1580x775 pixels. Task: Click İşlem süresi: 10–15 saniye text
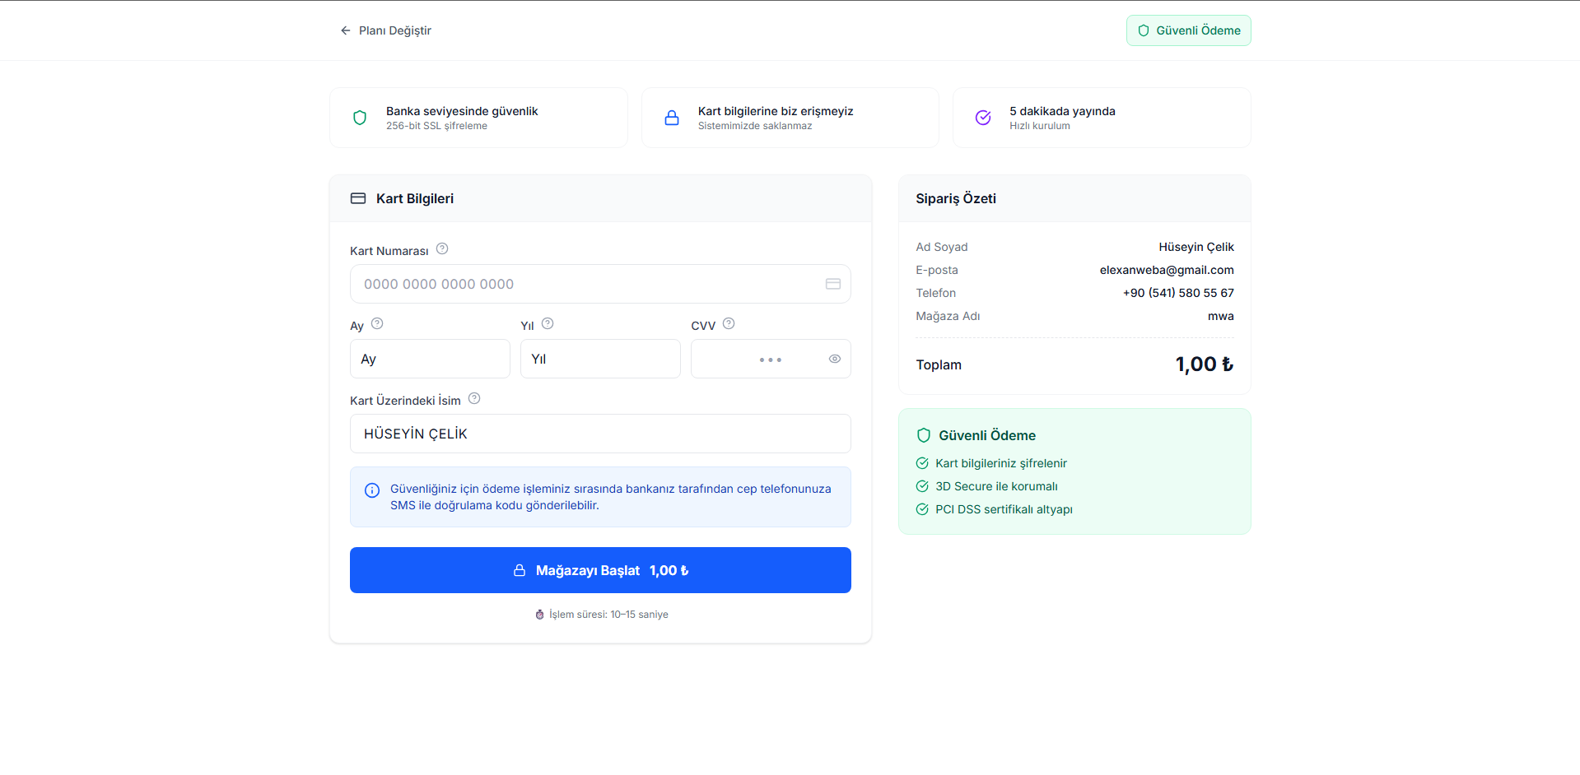click(608, 615)
